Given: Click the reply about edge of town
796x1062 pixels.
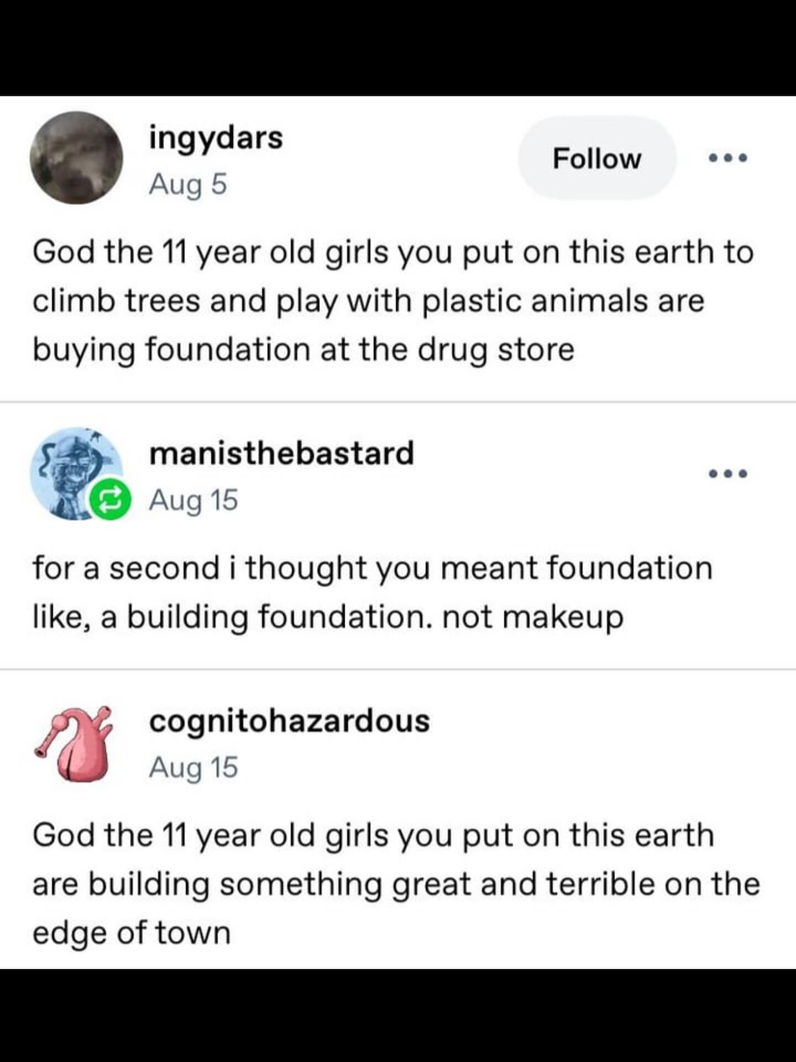Looking at the screenshot, I should (395, 883).
